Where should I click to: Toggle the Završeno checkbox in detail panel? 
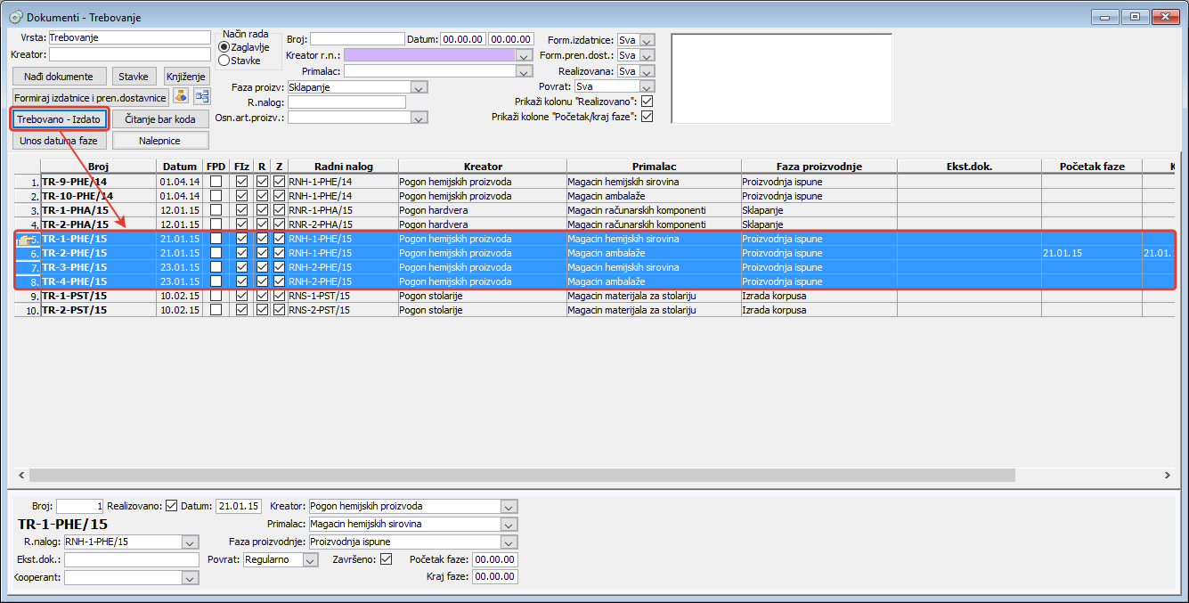click(x=386, y=559)
